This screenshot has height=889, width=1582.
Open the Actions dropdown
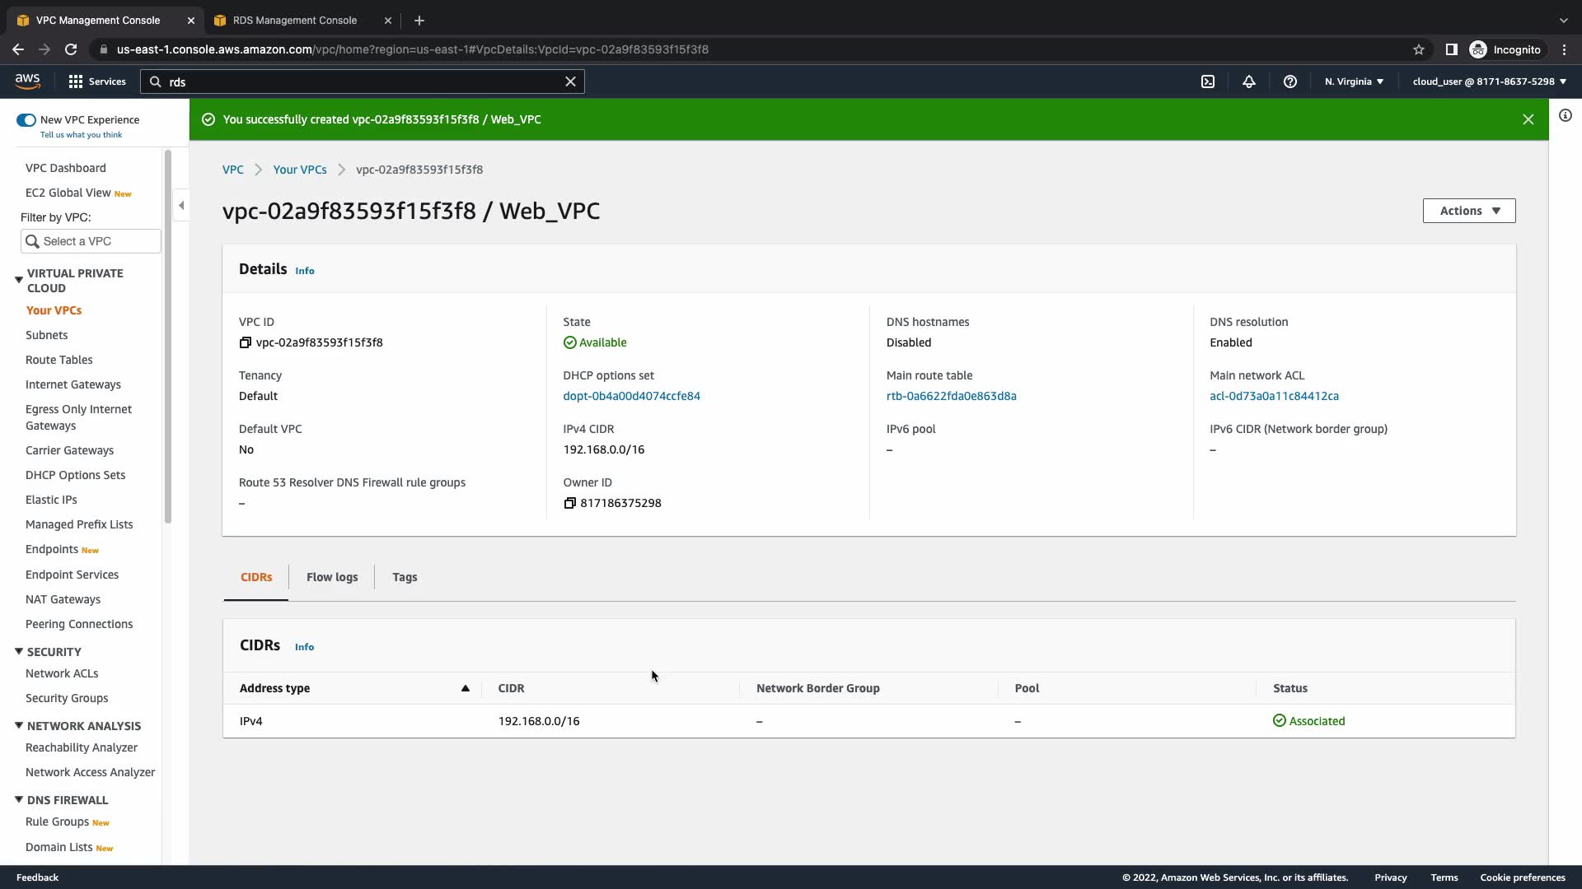pos(1468,211)
